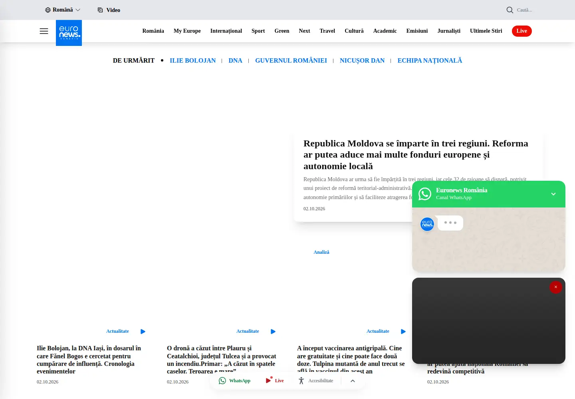Click the Video link in top bar

click(x=113, y=10)
